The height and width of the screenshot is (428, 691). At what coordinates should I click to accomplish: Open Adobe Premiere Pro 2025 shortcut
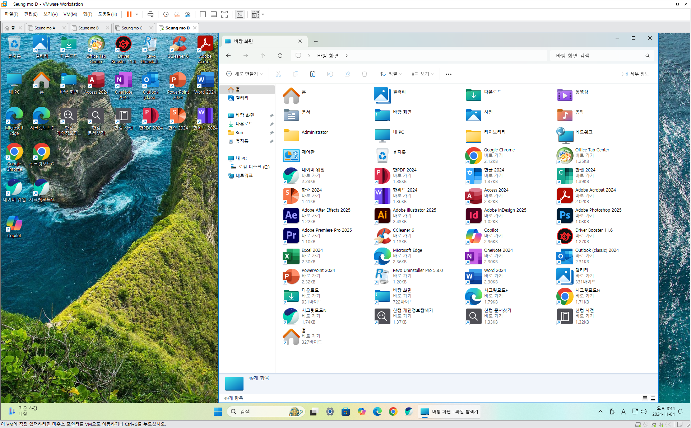click(x=291, y=235)
